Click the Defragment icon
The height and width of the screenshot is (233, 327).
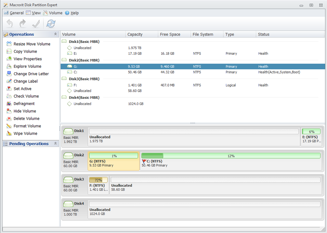pyautogui.click(x=9, y=104)
